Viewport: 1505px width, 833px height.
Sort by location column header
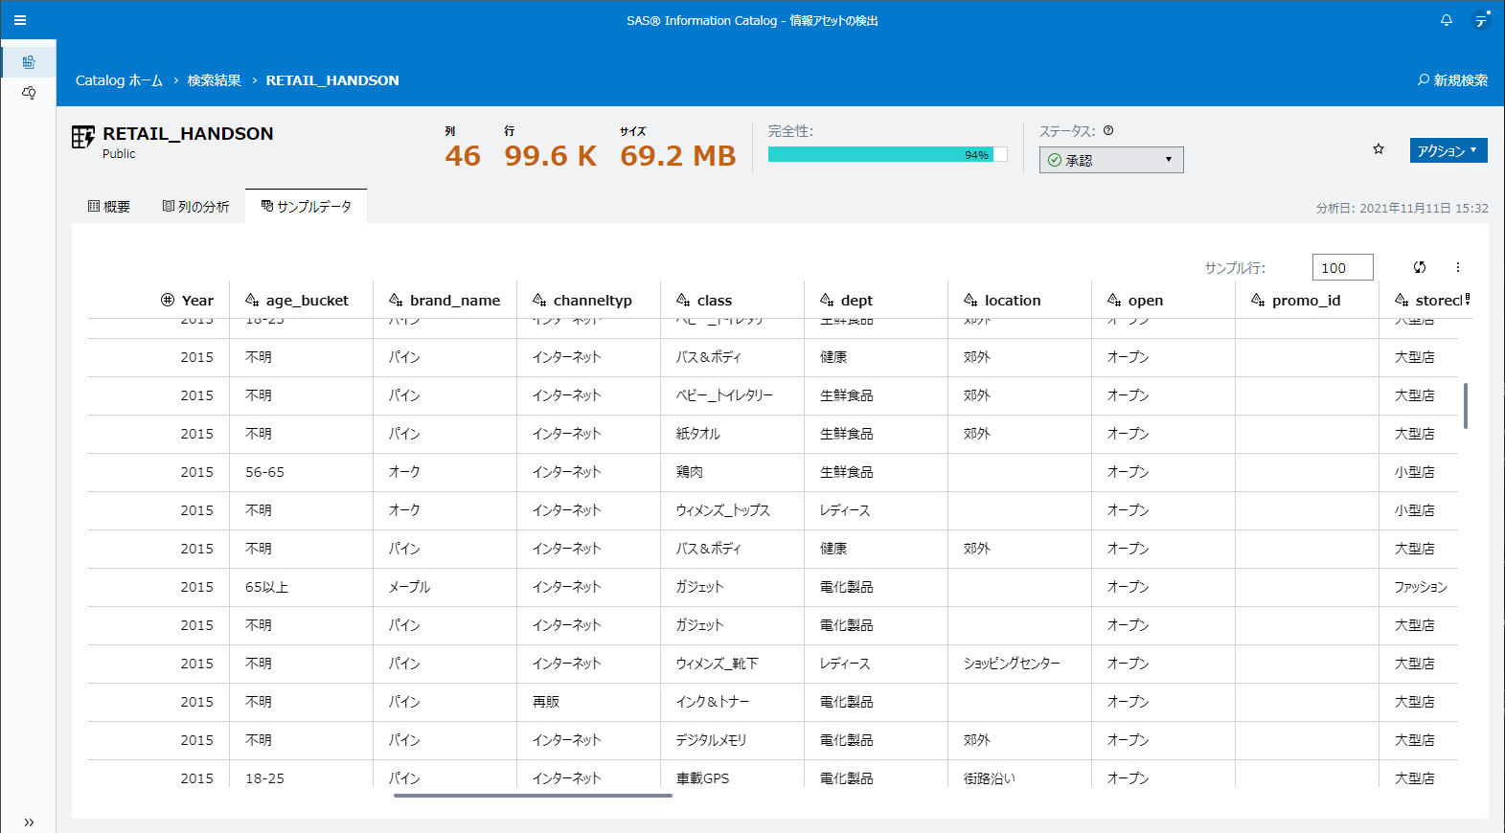tap(1013, 300)
